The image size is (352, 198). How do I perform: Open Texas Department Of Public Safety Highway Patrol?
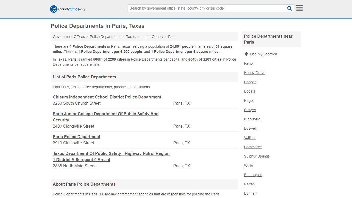click(x=111, y=156)
